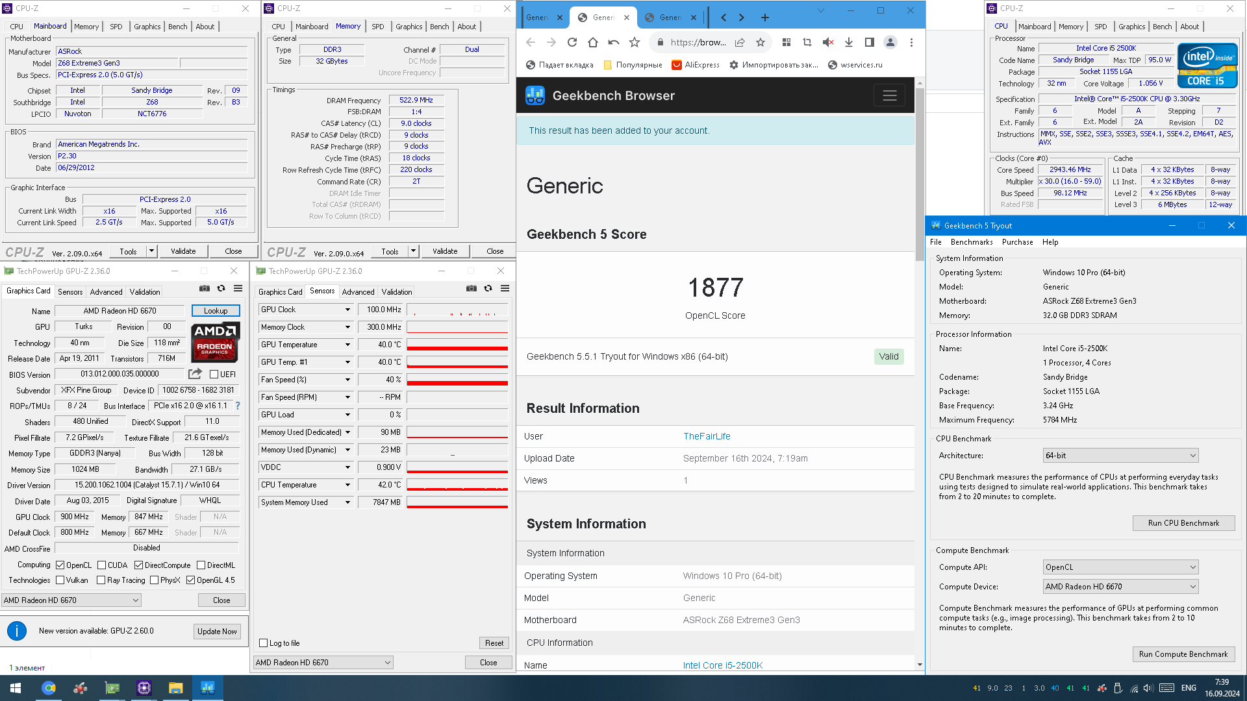Click share icon in browser address bar
This screenshot has width=1247, height=701.
pyautogui.click(x=740, y=42)
